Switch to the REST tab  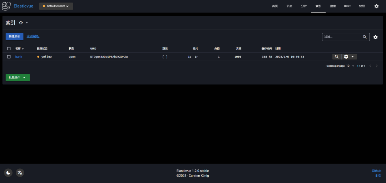347,6
